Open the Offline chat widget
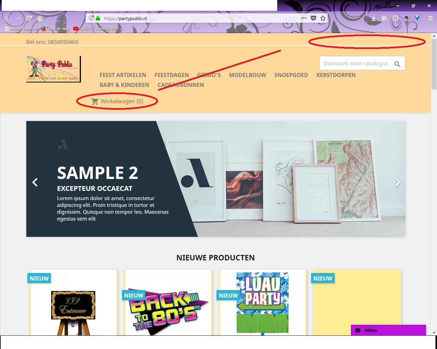This screenshot has height=349, width=437. 389,330
